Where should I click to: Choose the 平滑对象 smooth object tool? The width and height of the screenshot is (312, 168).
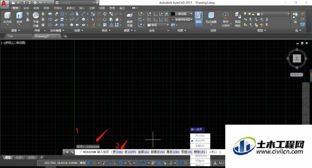pyautogui.click(x=36, y=20)
